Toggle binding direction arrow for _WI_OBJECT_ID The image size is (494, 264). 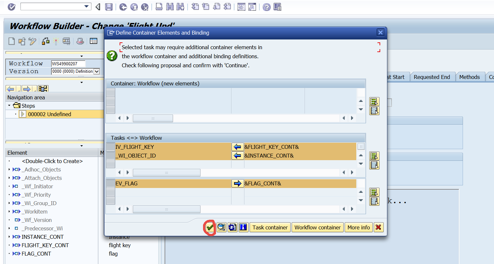click(x=238, y=155)
